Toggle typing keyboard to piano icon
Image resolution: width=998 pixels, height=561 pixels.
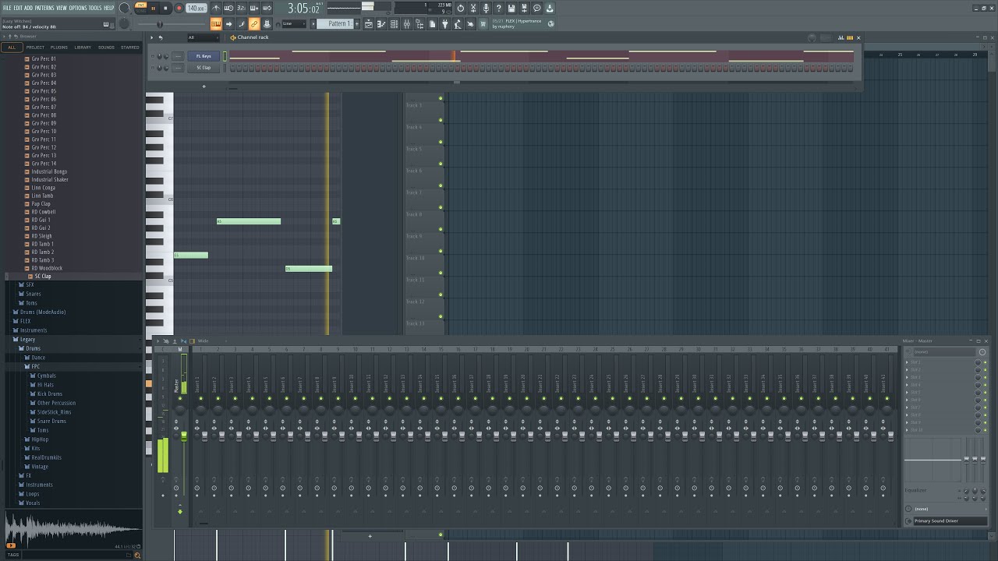click(216, 24)
